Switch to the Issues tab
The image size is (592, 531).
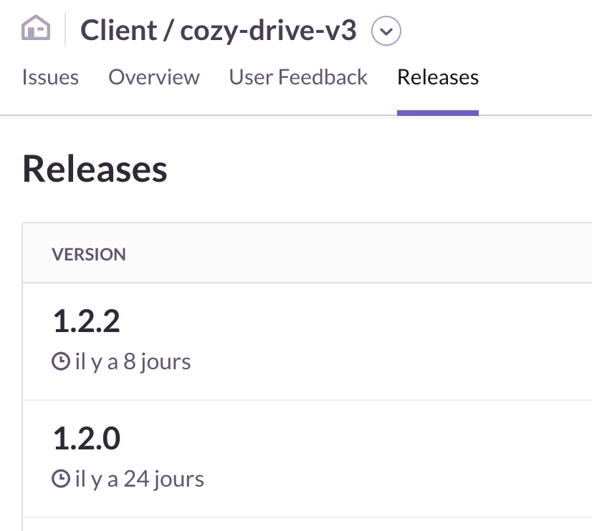point(50,77)
